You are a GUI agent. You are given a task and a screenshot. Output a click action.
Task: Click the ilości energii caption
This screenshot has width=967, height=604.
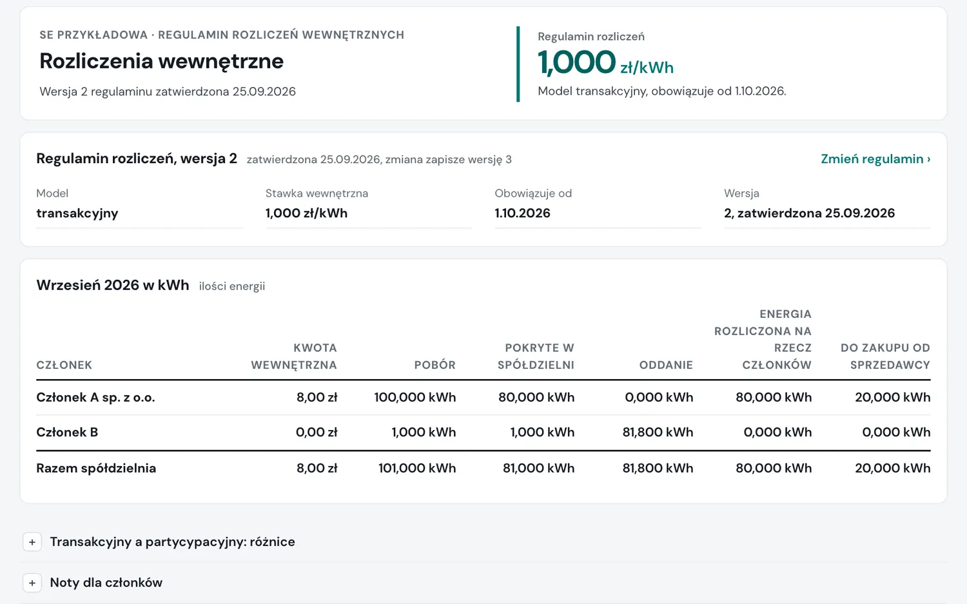pyautogui.click(x=232, y=286)
